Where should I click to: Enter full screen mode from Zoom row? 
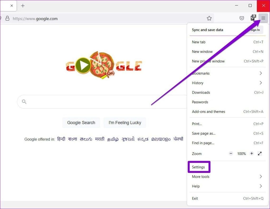[x=260, y=153]
